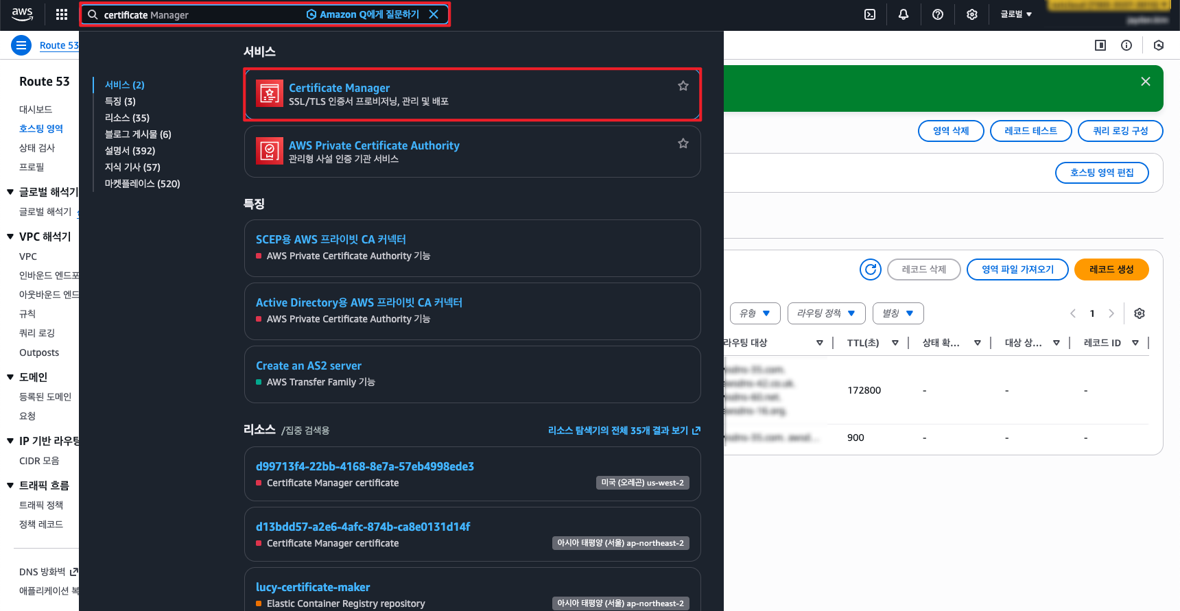Sort by TTL(초) column arrow
This screenshot has height=611, width=1180.
point(895,343)
